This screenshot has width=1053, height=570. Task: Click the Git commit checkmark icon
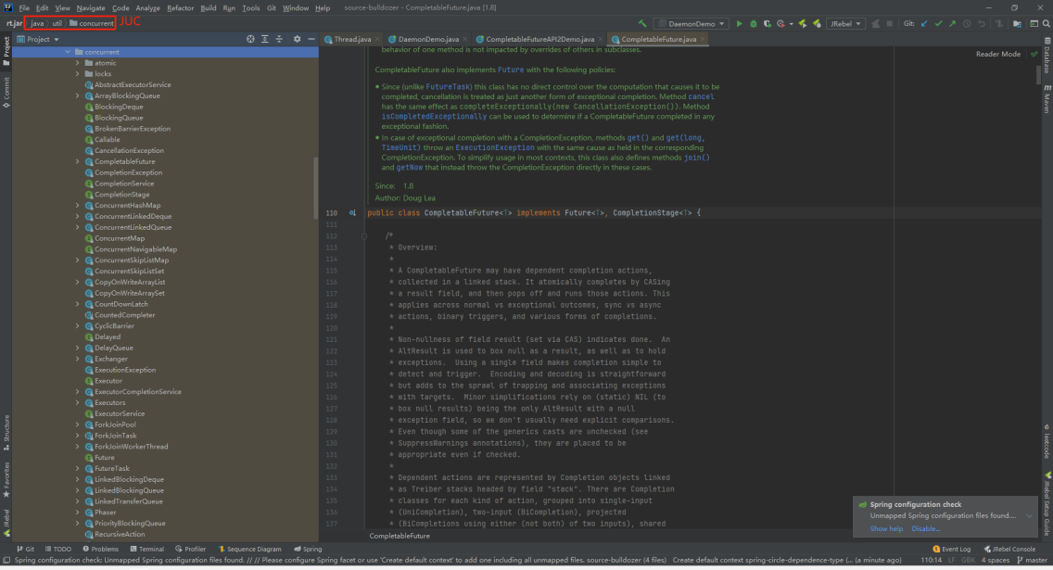938,23
